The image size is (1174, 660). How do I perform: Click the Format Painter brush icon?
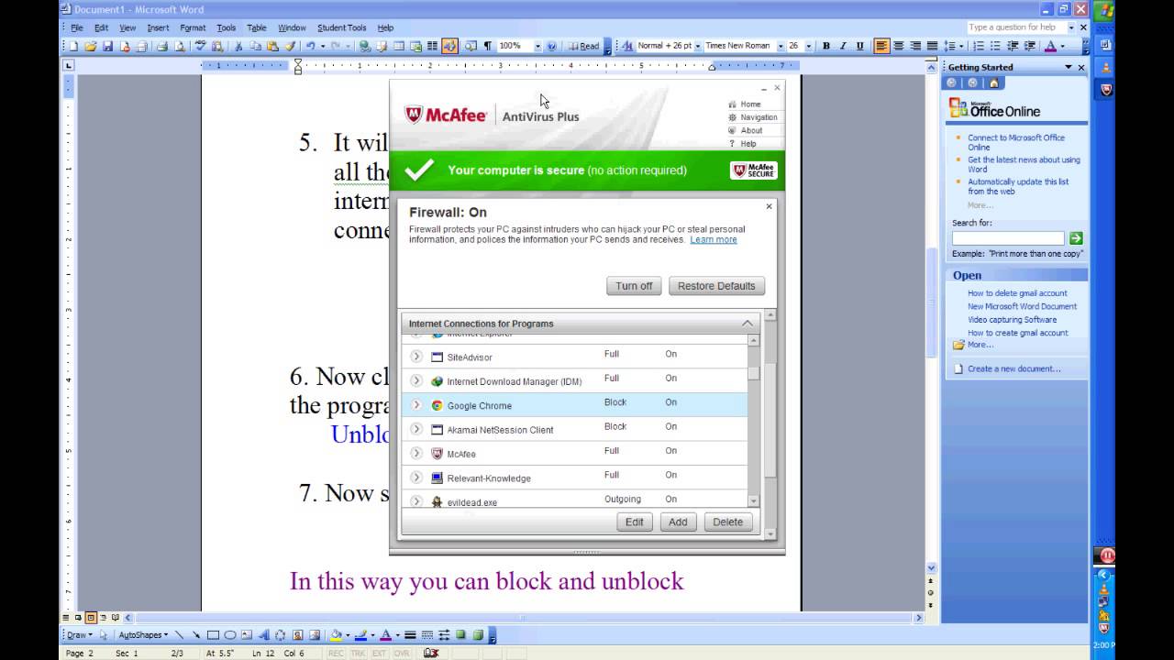point(290,46)
